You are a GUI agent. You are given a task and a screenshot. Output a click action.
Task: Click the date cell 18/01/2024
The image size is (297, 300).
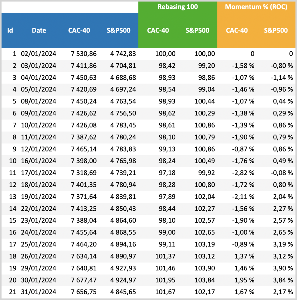coord(38,185)
